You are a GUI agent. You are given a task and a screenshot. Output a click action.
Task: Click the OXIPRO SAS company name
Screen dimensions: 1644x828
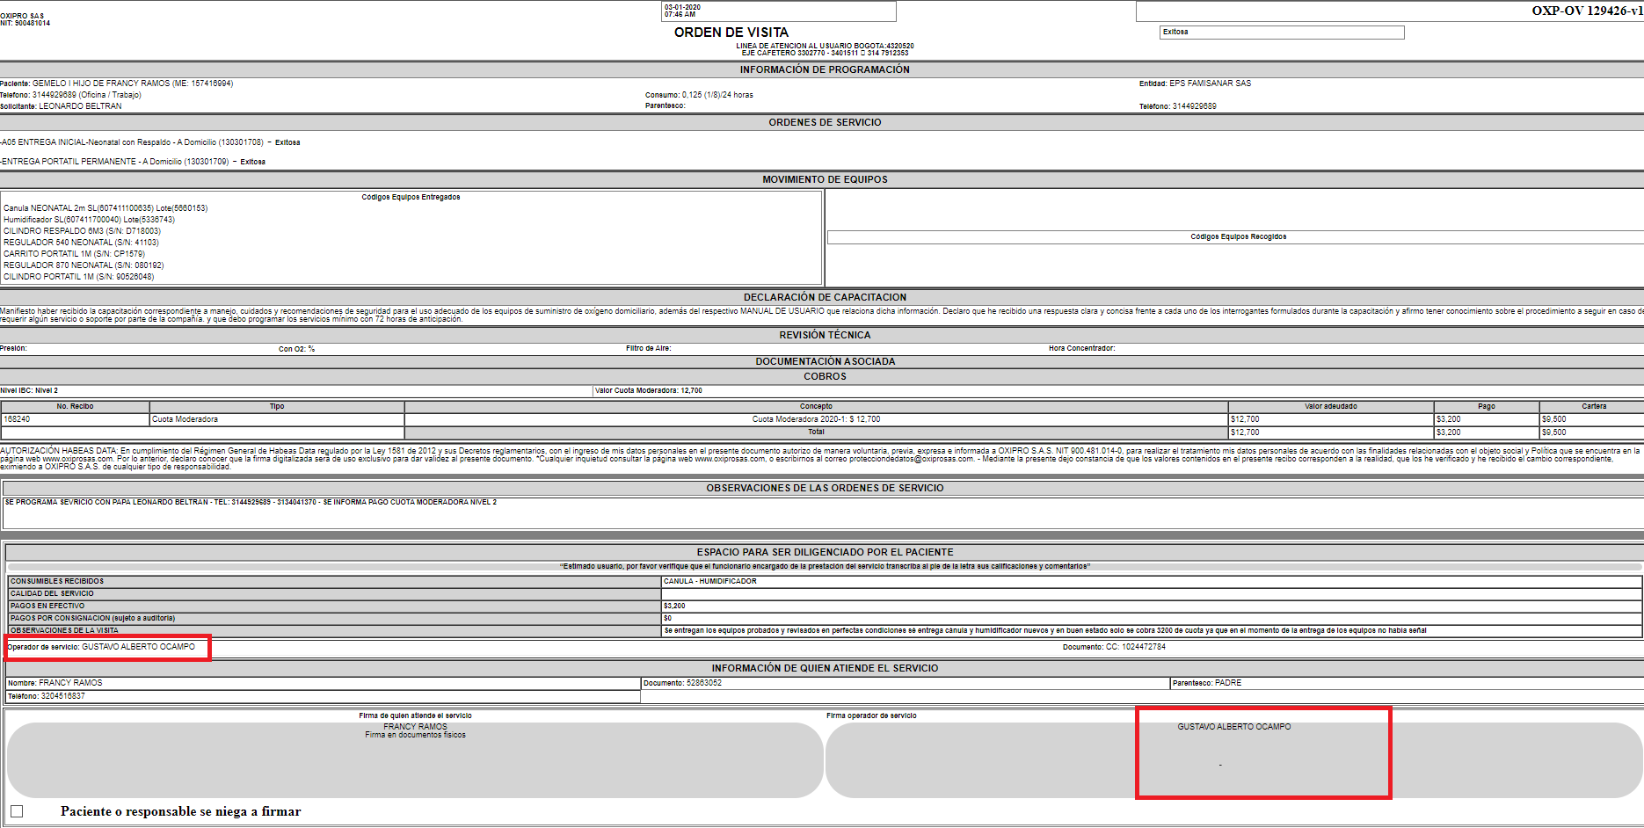pos(22,16)
